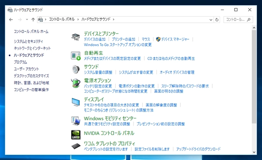Click 設定ファイルを削除します link

(x=152, y=149)
